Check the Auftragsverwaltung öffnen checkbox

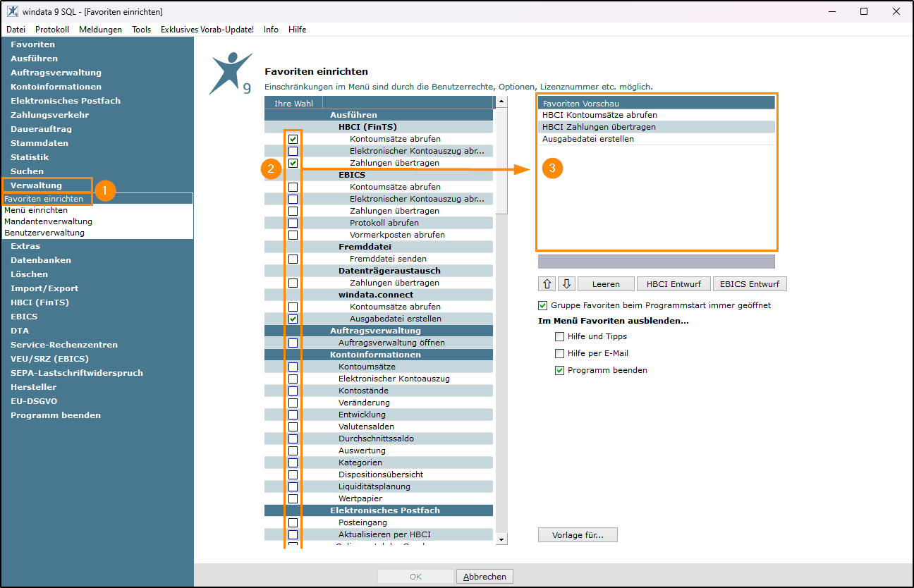(293, 343)
